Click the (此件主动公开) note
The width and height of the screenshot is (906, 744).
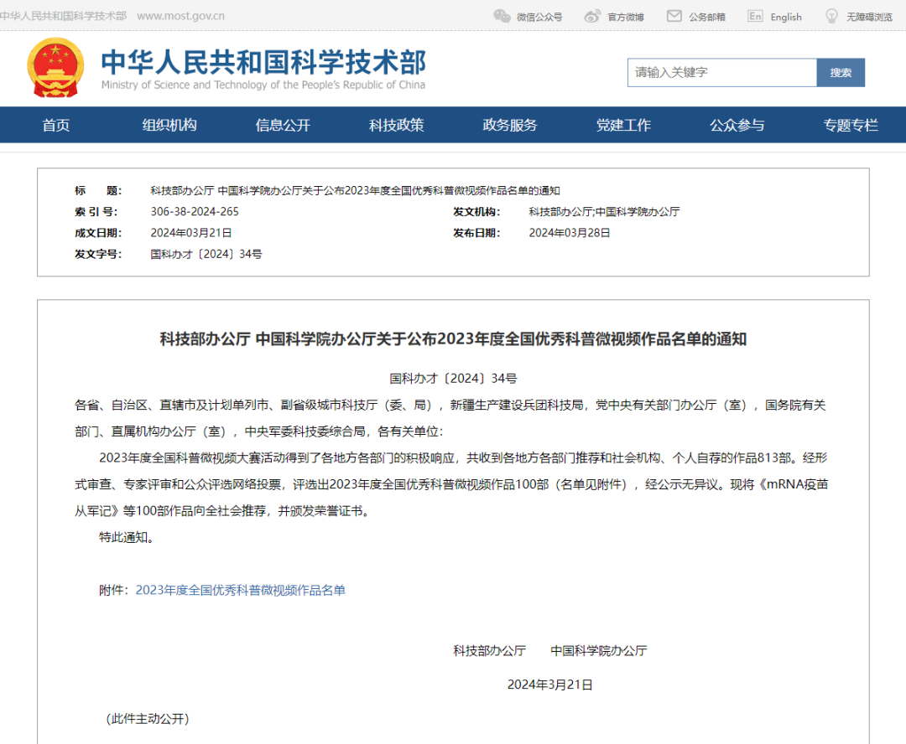[148, 719]
